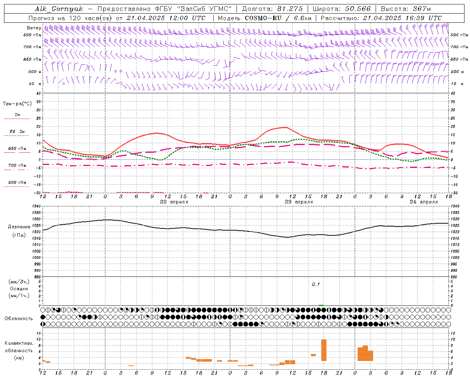Click the '(мм/3ч.)' unit label
This screenshot has width=470, height=376.
pos(19,282)
